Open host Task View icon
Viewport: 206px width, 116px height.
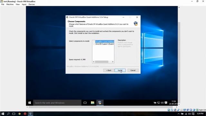(x=14, y=114)
